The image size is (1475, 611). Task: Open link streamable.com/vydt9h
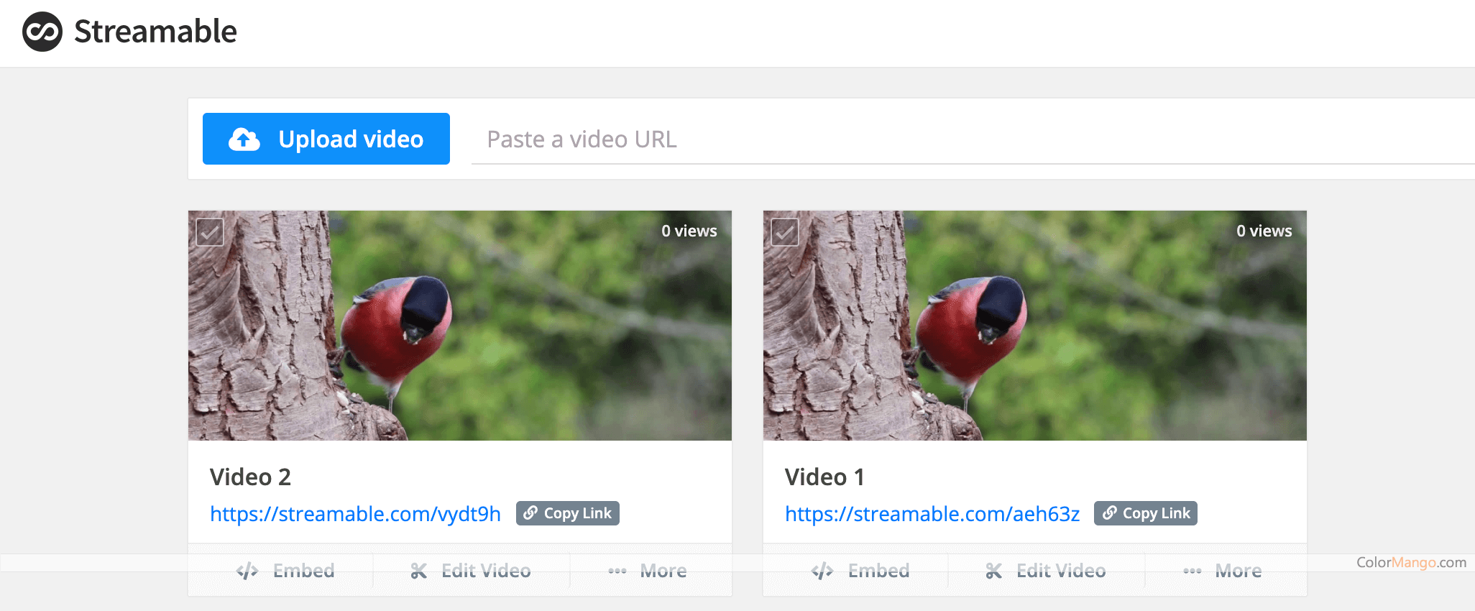355,514
